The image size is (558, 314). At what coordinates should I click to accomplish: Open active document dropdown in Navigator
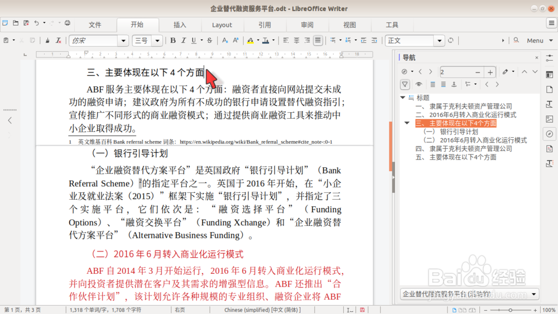pos(469,294)
